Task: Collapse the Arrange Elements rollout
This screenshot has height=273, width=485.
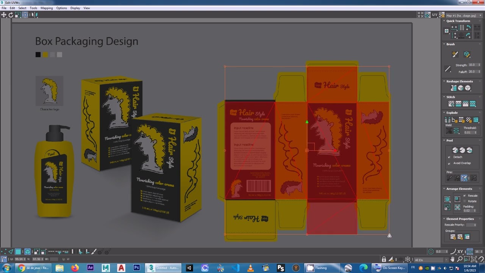Action: tap(459, 189)
